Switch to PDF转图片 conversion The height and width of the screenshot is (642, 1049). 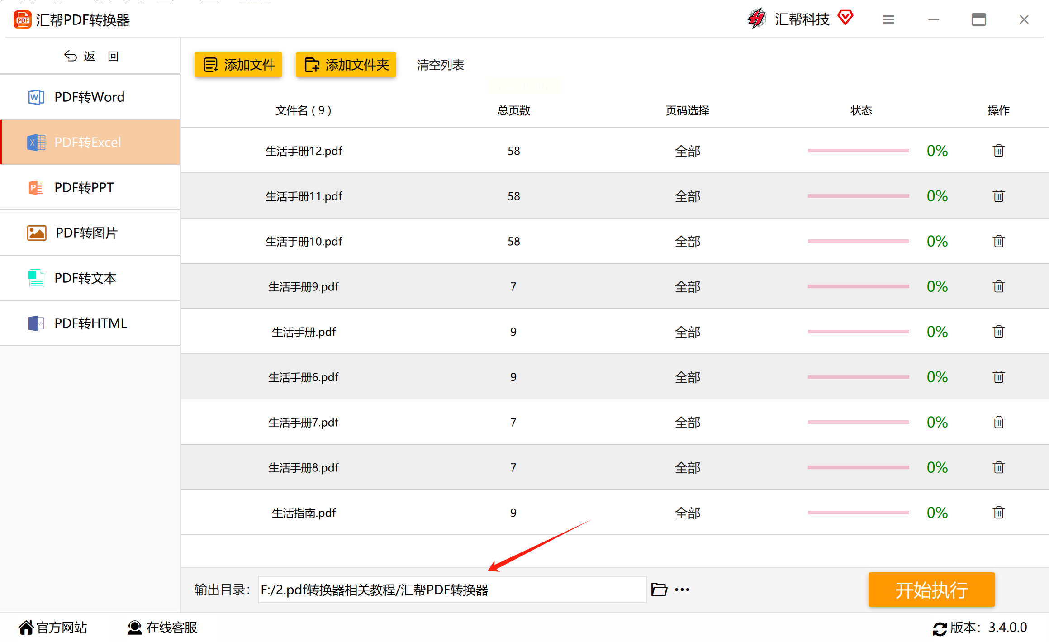90,233
